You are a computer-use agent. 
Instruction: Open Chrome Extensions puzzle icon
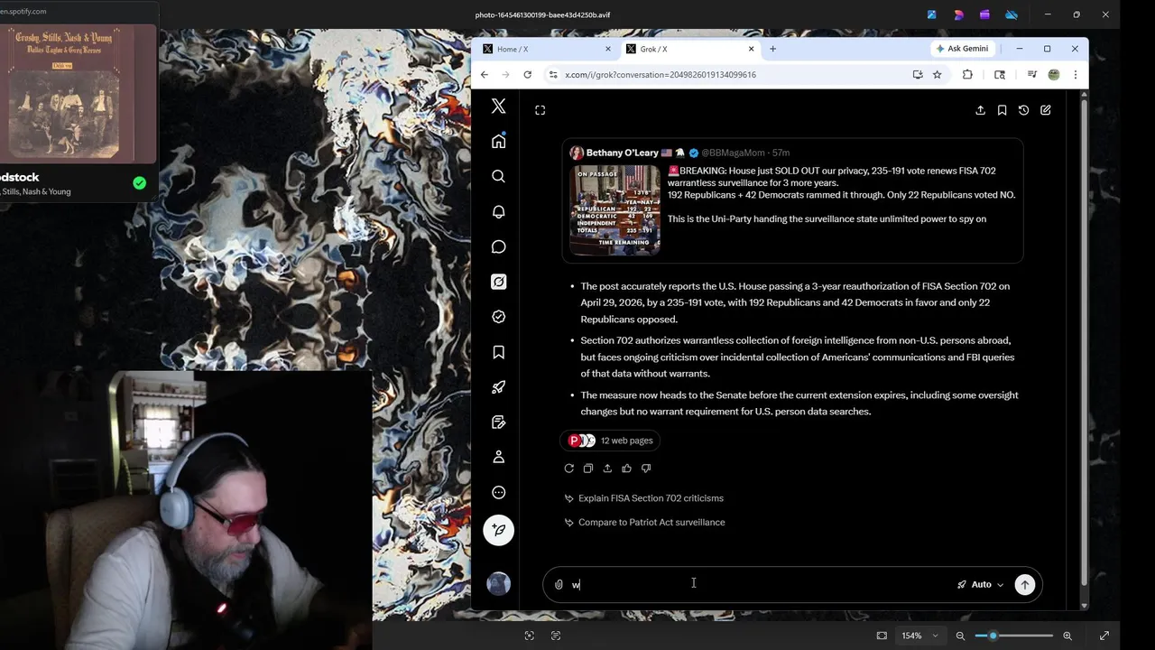[x=967, y=75]
